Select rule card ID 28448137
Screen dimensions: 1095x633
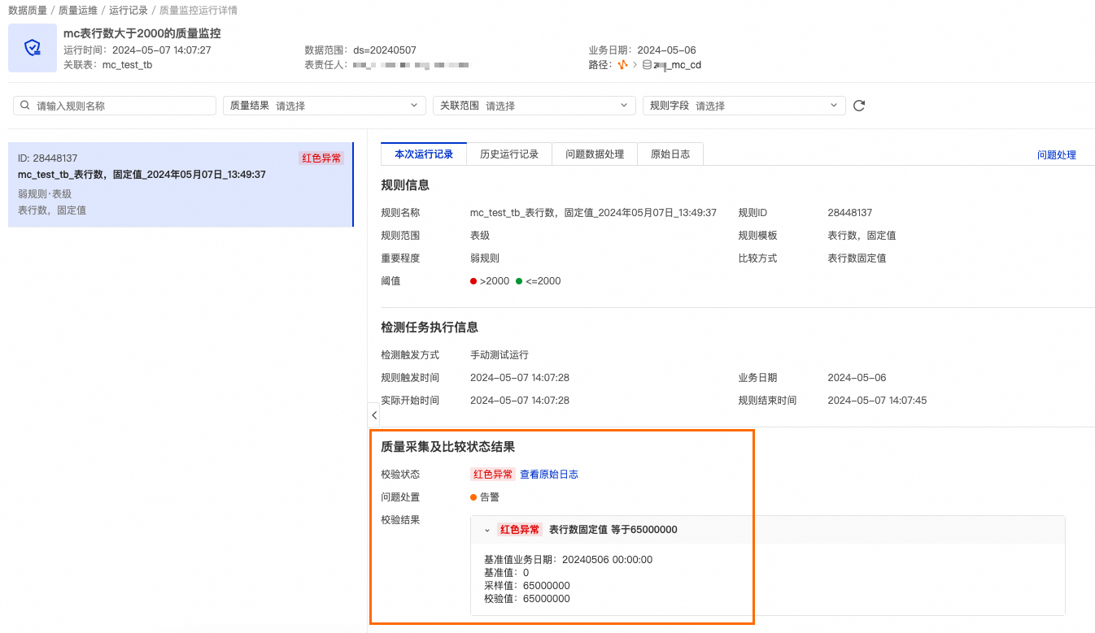pyautogui.click(x=181, y=185)
